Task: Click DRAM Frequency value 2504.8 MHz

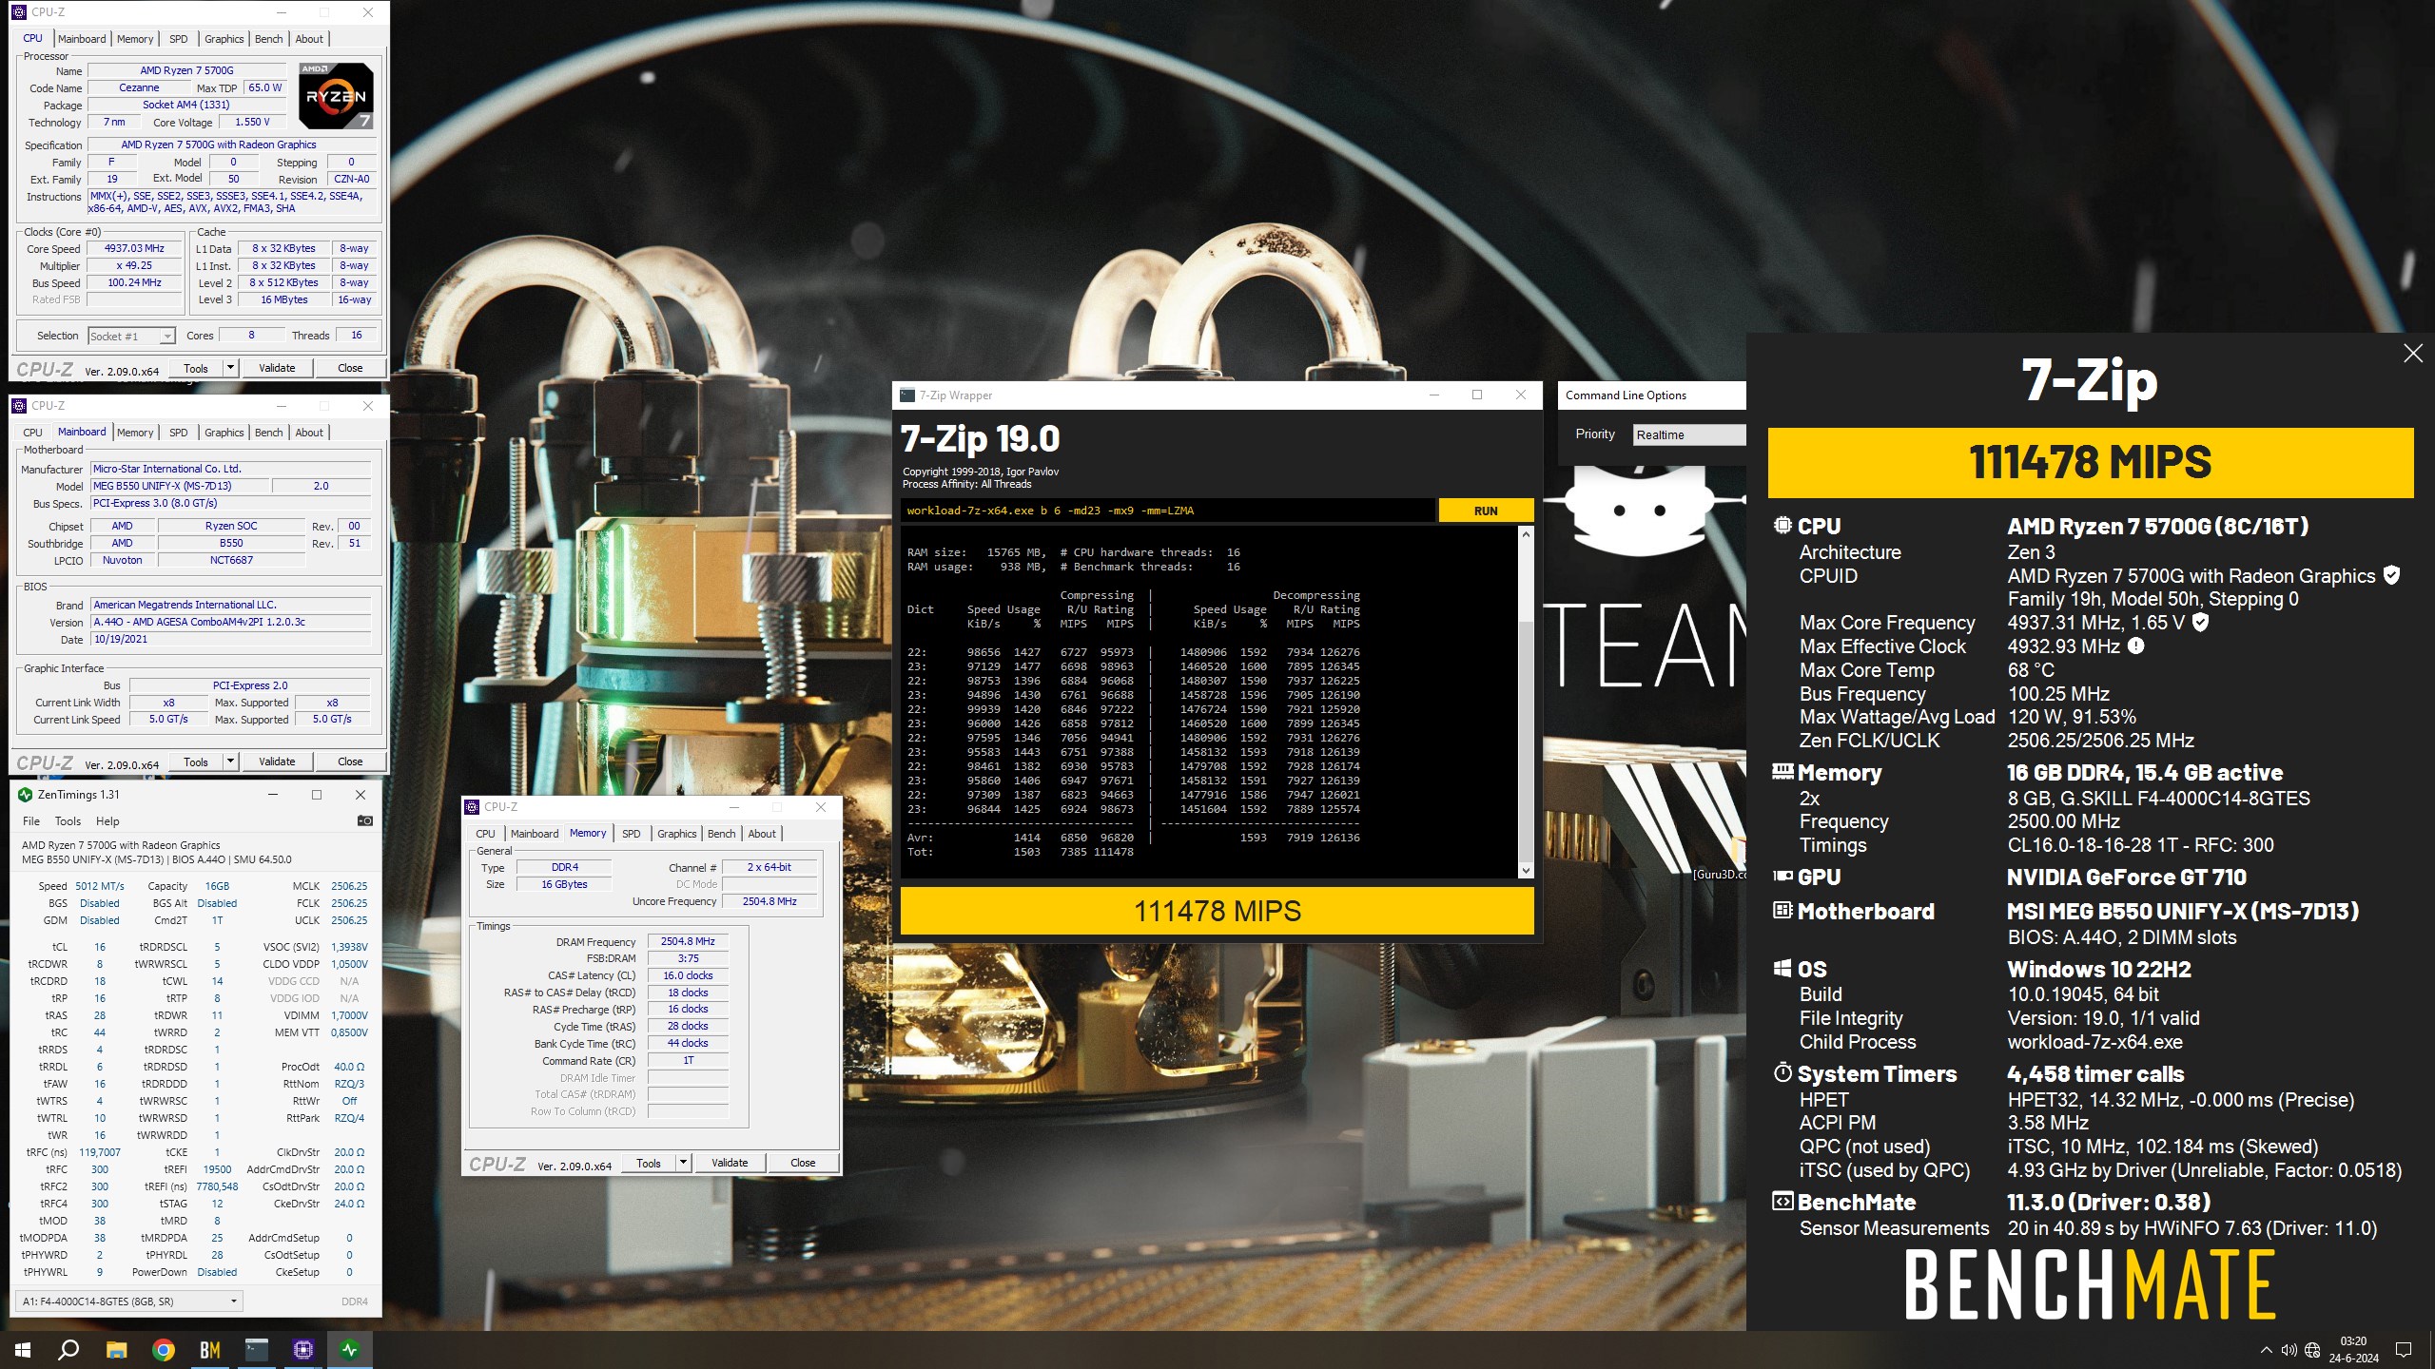Action: coord(688,941)
